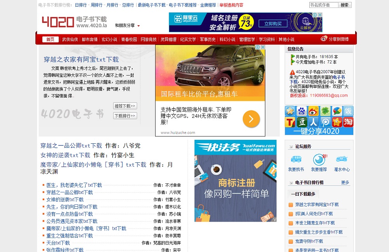The image size is (389, 252).
Task: Select the 一日下载最多 tab
Action: (x=303, y=194)
